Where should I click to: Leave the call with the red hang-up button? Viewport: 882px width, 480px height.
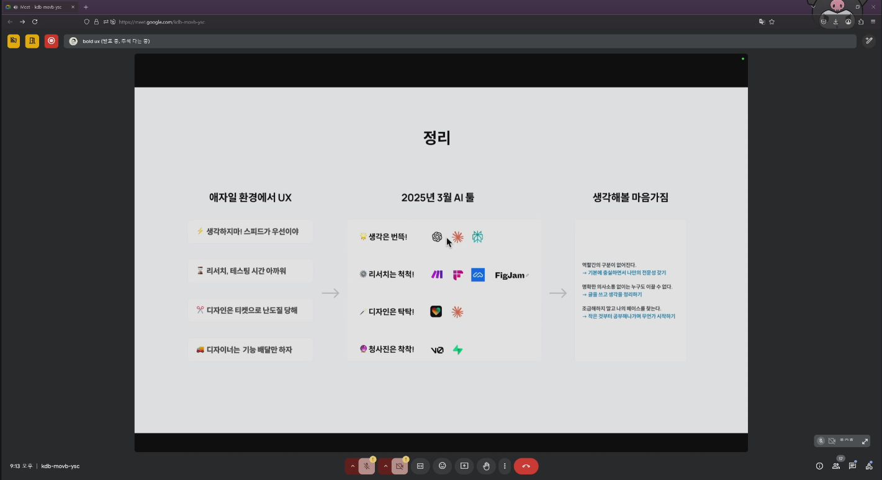pos(526,466)
